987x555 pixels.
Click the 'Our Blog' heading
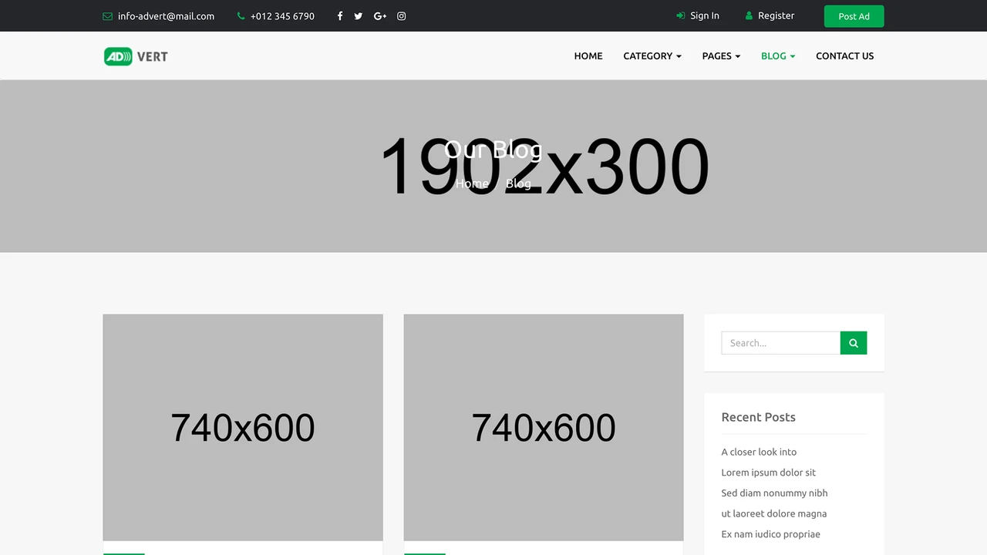[x=493, y=149]
